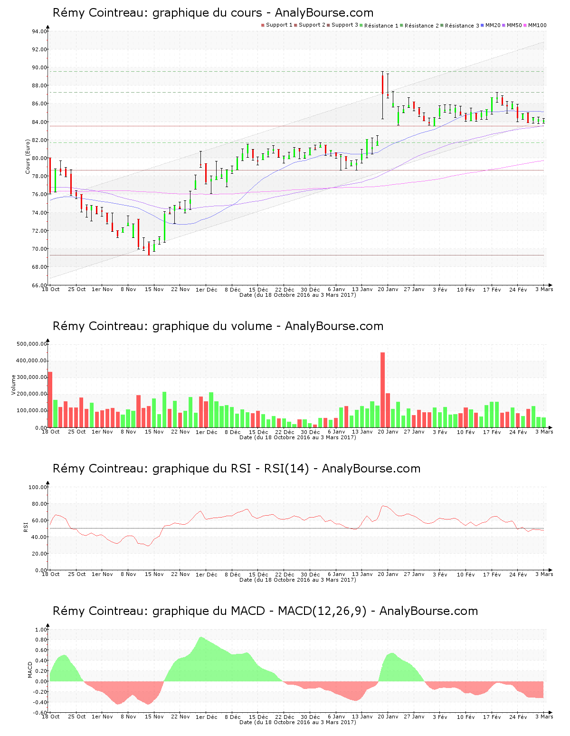This screenshot has height=736, width=570.
Task: Click the first red volume bar at 18 Oct
Action: click(50, 399)
